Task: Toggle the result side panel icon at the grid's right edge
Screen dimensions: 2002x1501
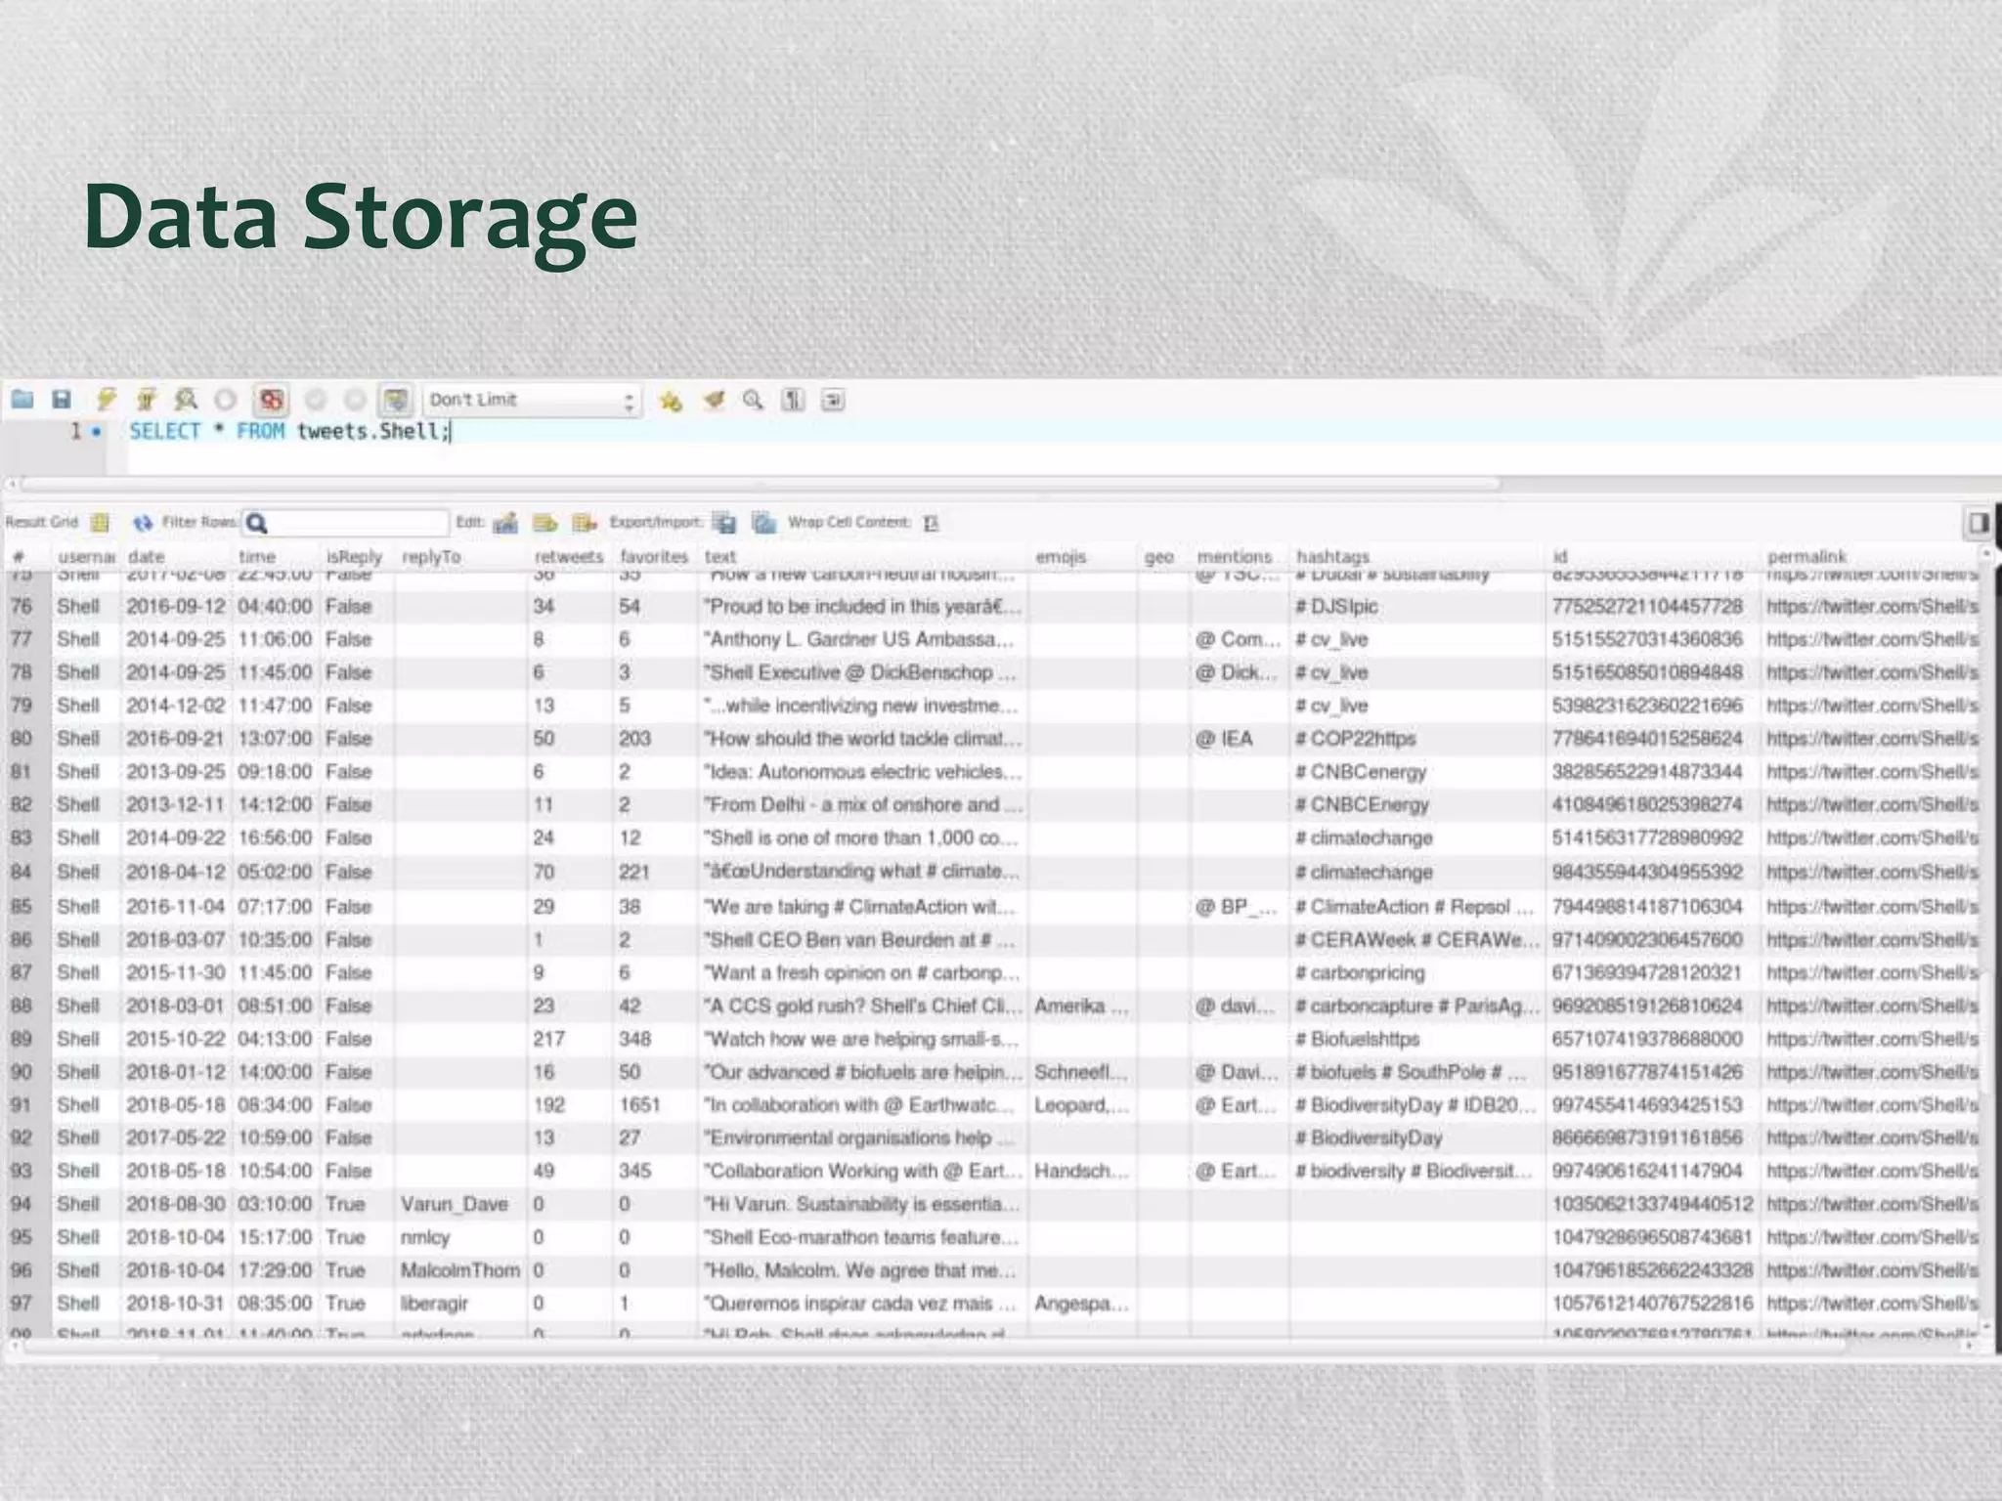Action: pyautogui.click(x=1978, y=523)
